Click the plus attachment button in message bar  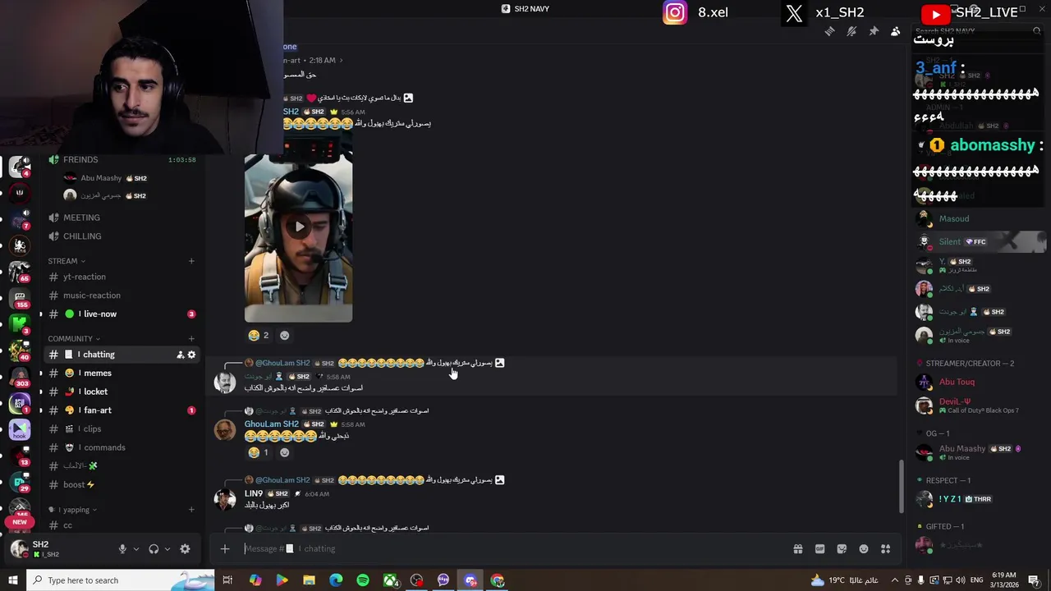(225, 549)
